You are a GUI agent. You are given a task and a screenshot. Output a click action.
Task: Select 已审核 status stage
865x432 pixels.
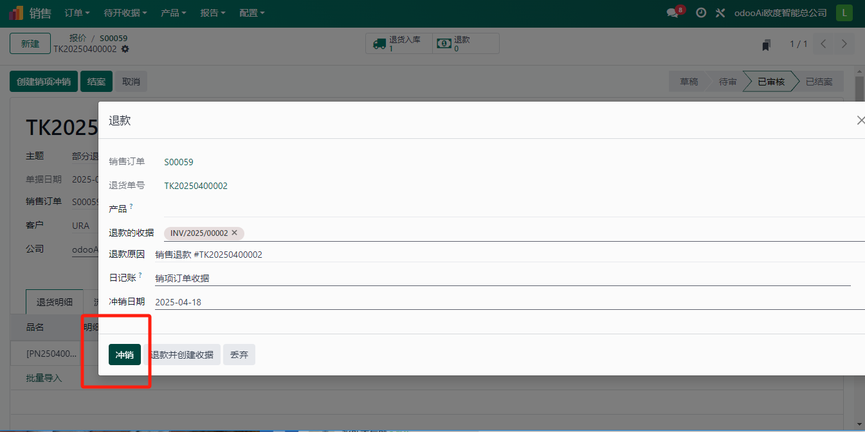771,82
